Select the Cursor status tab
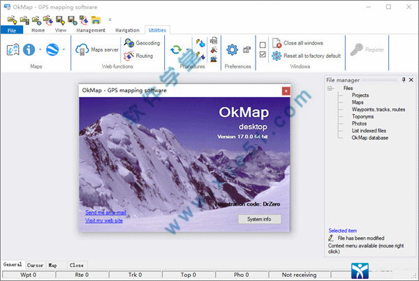419x281 pixels. click(x=35, y=265)
